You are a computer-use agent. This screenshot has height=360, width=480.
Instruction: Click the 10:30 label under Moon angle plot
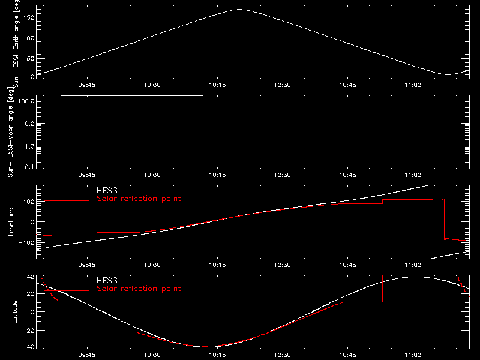point(283,175)
